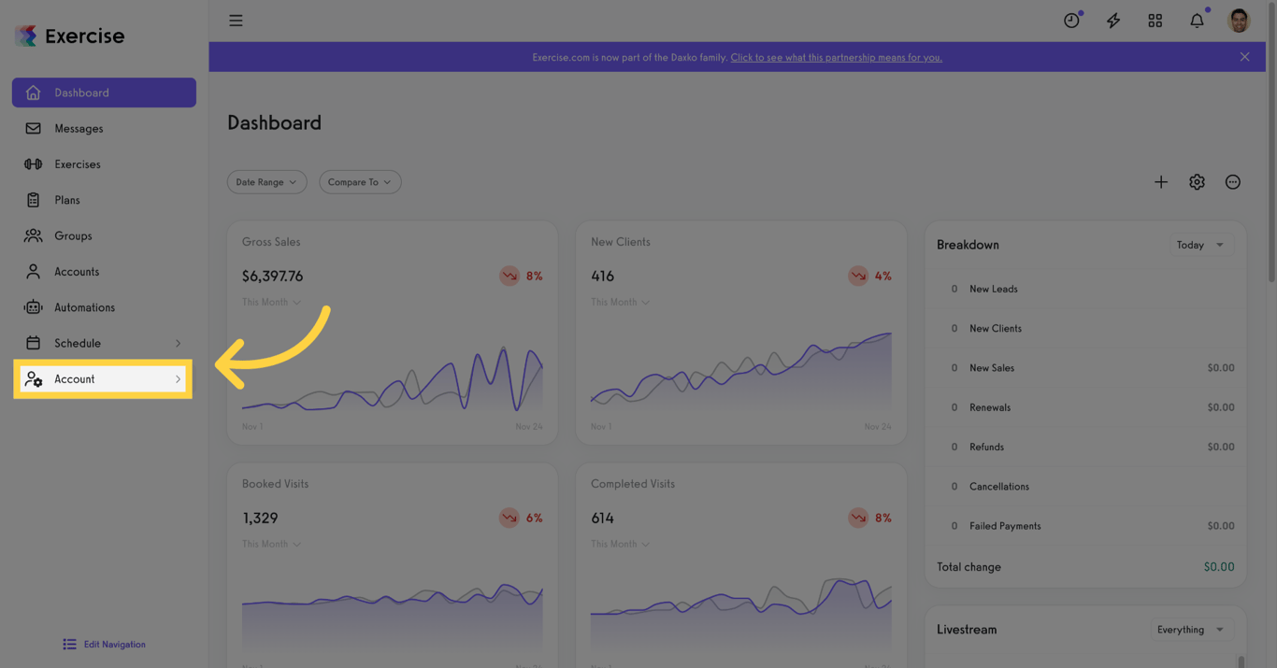Open the Date Range dropdown
Screen dimensions: 1277x668
(x=266, y=181)
